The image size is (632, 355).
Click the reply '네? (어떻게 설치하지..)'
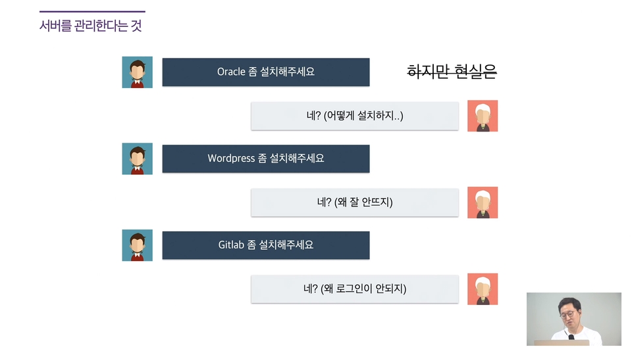pyautogui.click(x=355, y=116)
